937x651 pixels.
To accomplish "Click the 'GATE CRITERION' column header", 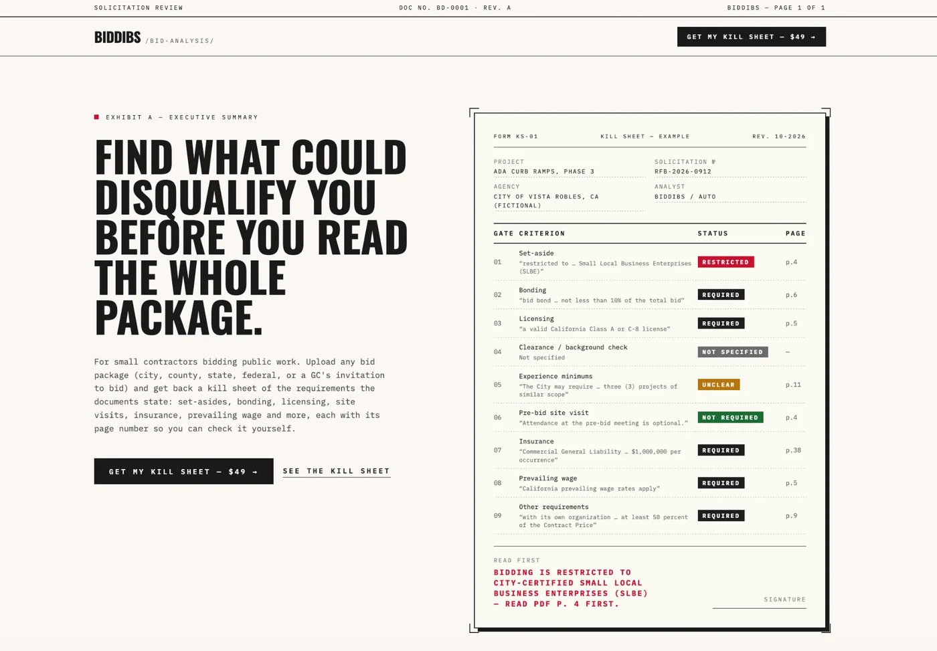I will click(529, 234).
